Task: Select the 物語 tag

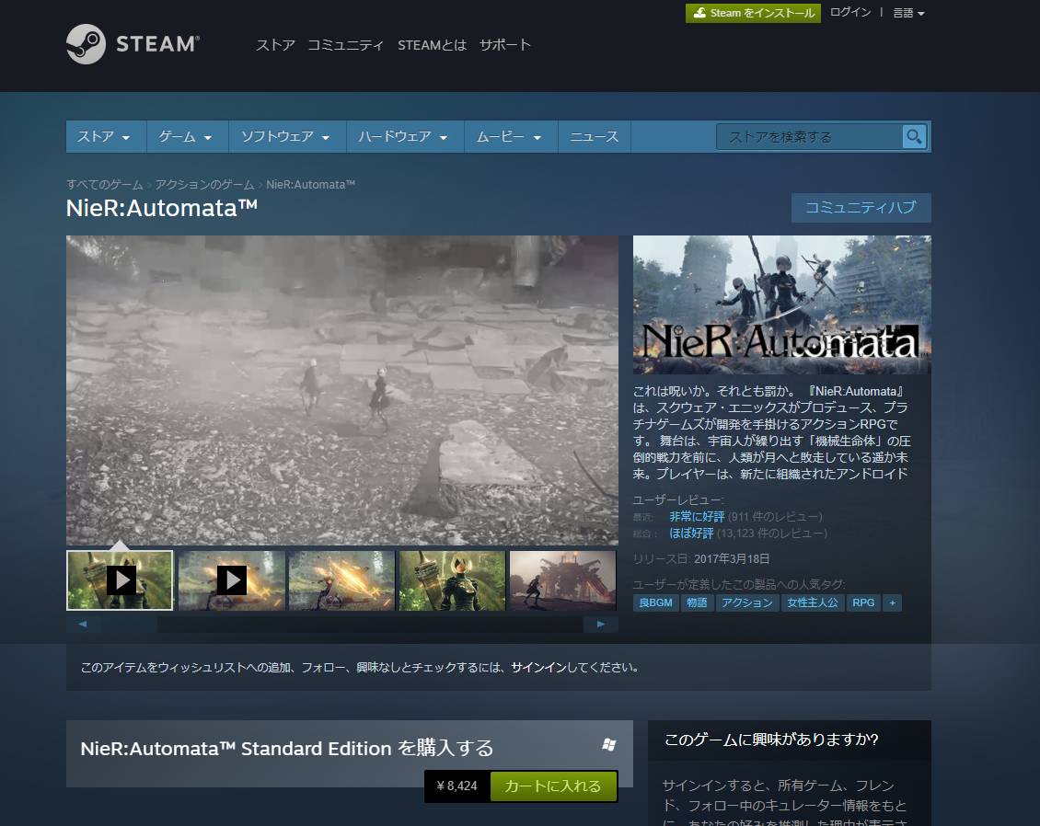Action: pyautogui.click(x=697, y=602)
